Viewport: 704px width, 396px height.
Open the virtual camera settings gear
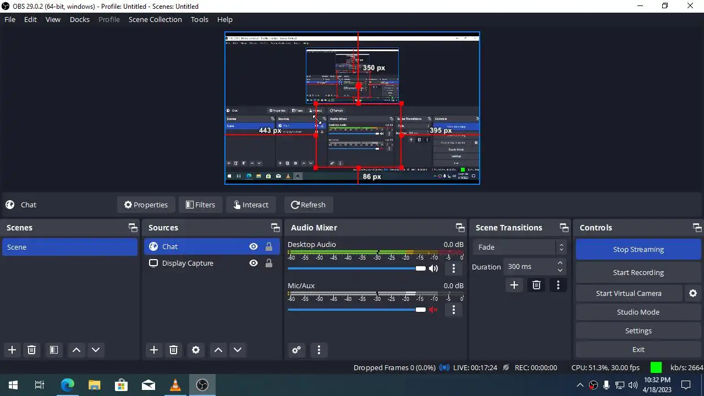click(693, 293)
